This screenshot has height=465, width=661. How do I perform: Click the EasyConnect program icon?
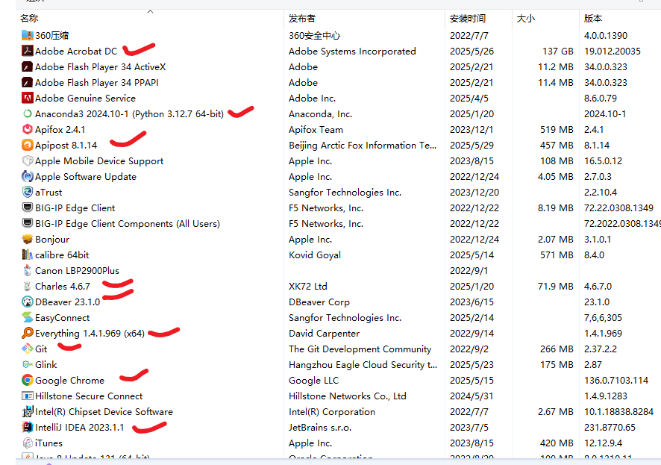[28, 317]
